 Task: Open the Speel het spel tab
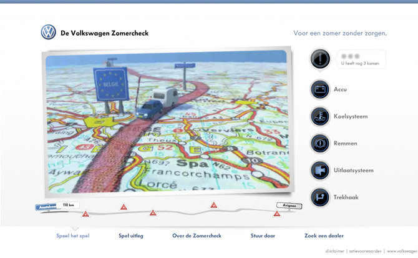(x=73, y=236)
